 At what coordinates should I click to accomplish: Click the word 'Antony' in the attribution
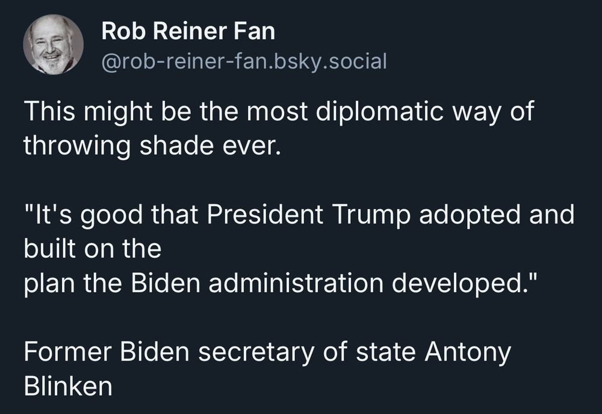(468, 353)
